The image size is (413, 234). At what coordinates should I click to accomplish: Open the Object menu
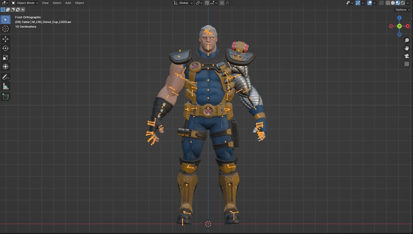click(x=79, y=3)
